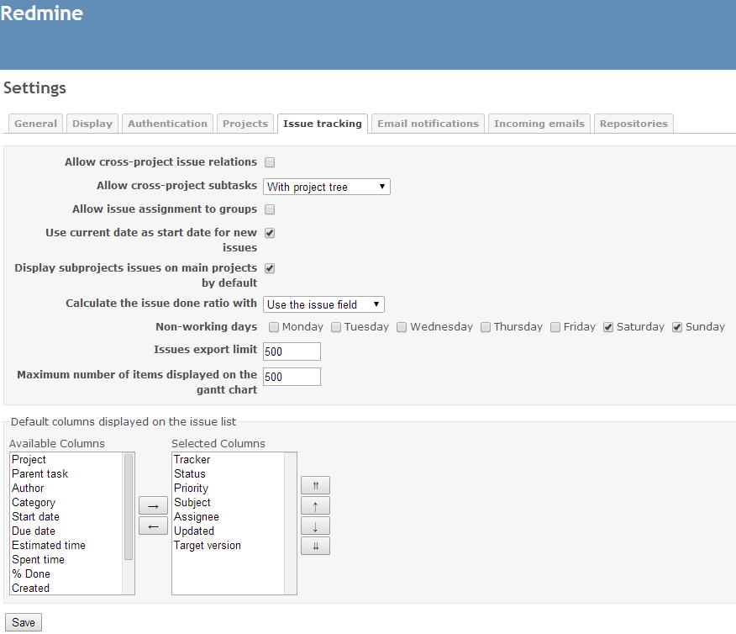Mark Monday as non-working day

[x=274, y=327]
